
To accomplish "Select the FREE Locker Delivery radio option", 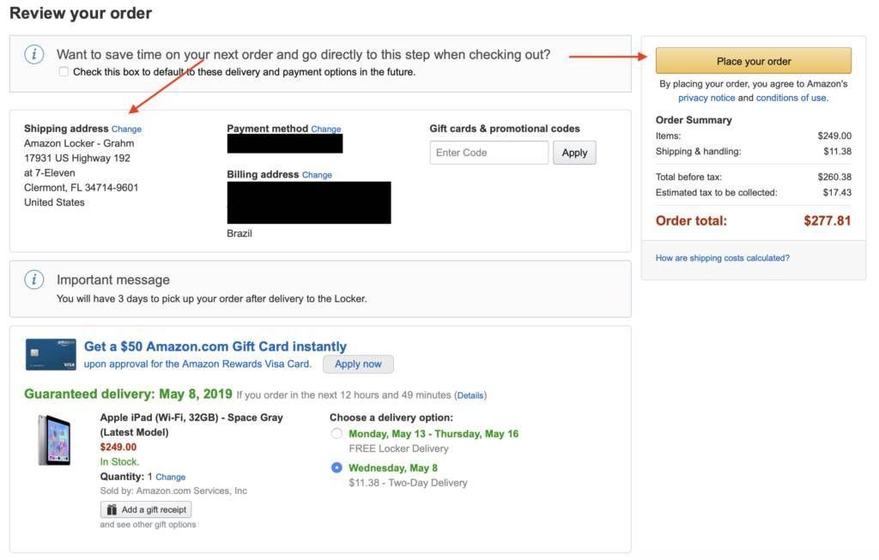I will [336, 433].
